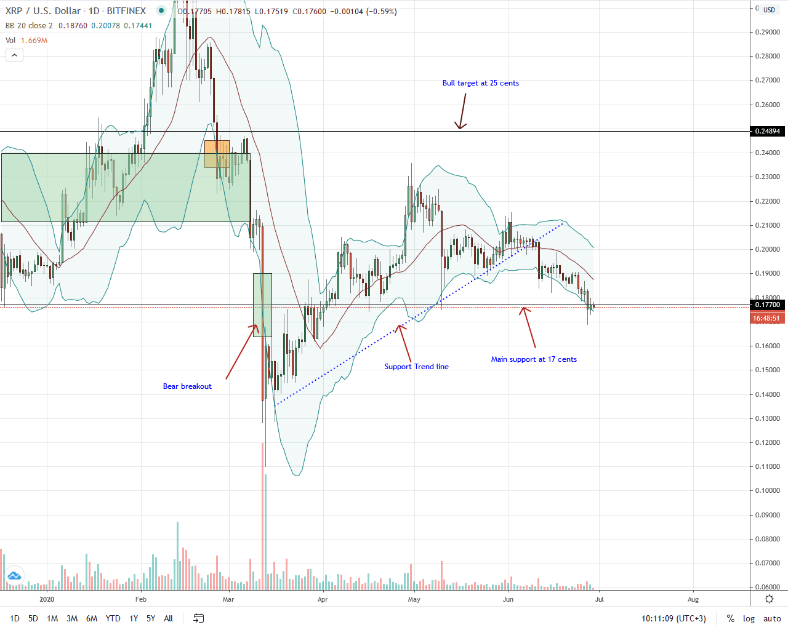
Task: Toggle log scale mode
Action: click(x=749, y=618)
